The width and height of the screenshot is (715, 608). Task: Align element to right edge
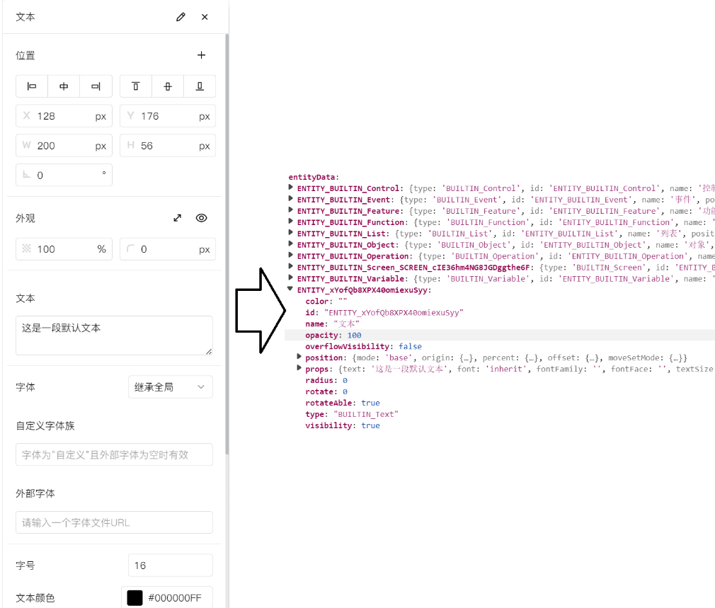tap(96, 86)
